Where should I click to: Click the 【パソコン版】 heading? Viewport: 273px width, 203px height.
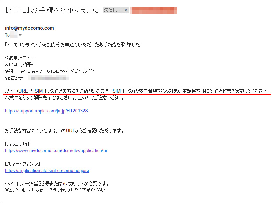coord(17,144)
